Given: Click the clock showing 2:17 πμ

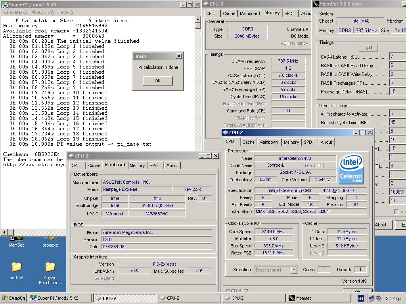Looking at the screenshot, I should (393, 298).
